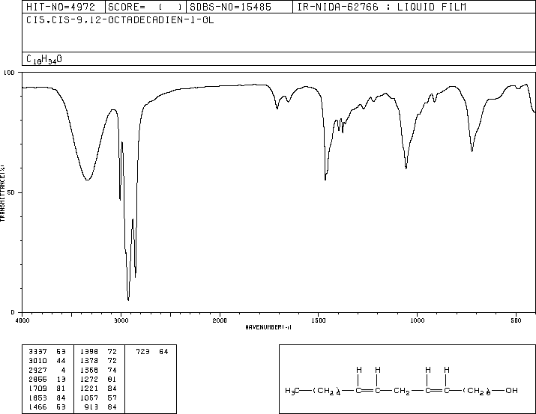Click the 50 label on the transmittance axis
The width and height of the screenshot is (536, 414).
(x=11, y=192)
